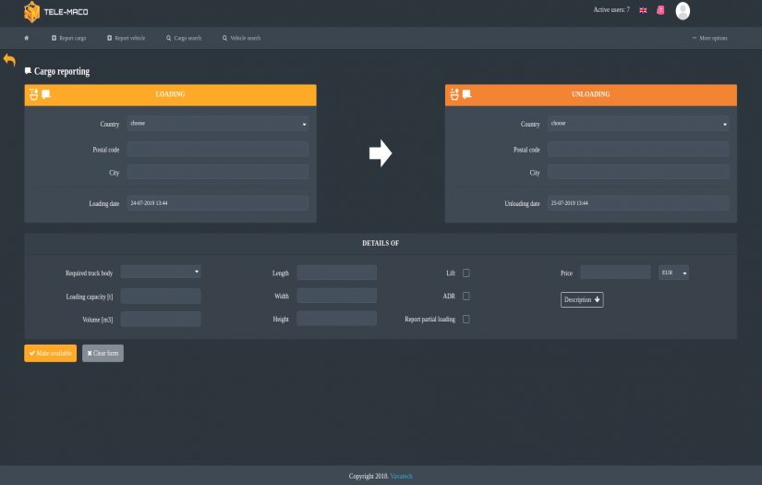Screen dimensions: 762x485
Task: Open the Report vehicle menu item
Action: [x=127, y=38]
